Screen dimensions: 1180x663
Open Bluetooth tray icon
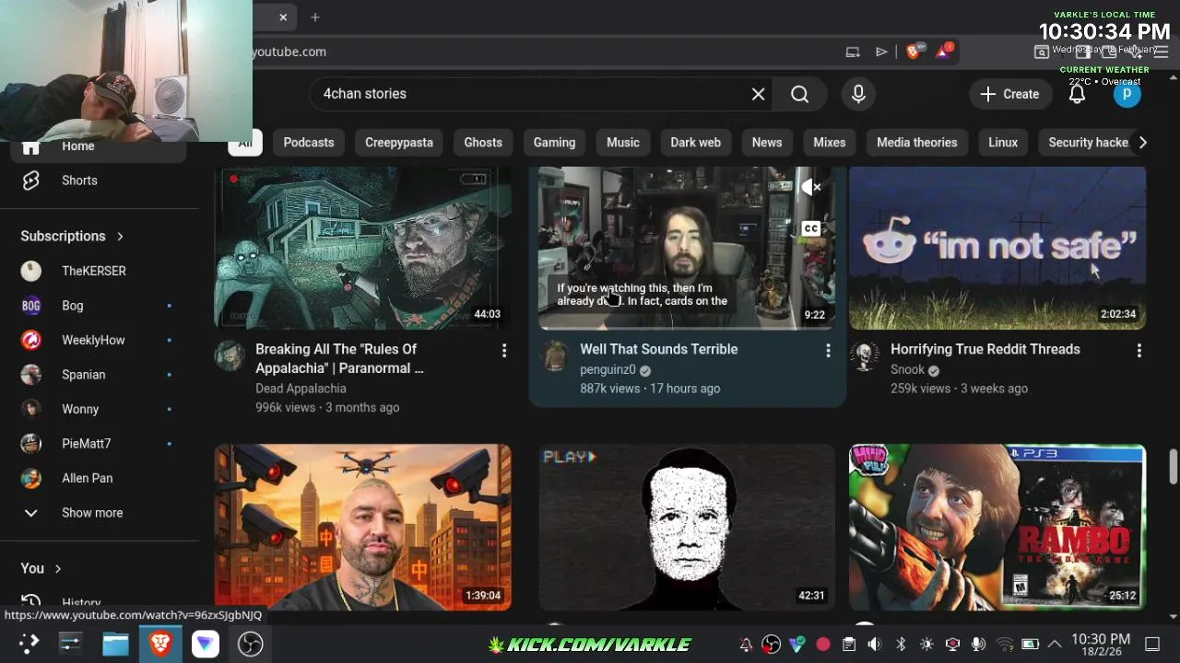coord(902,645)
